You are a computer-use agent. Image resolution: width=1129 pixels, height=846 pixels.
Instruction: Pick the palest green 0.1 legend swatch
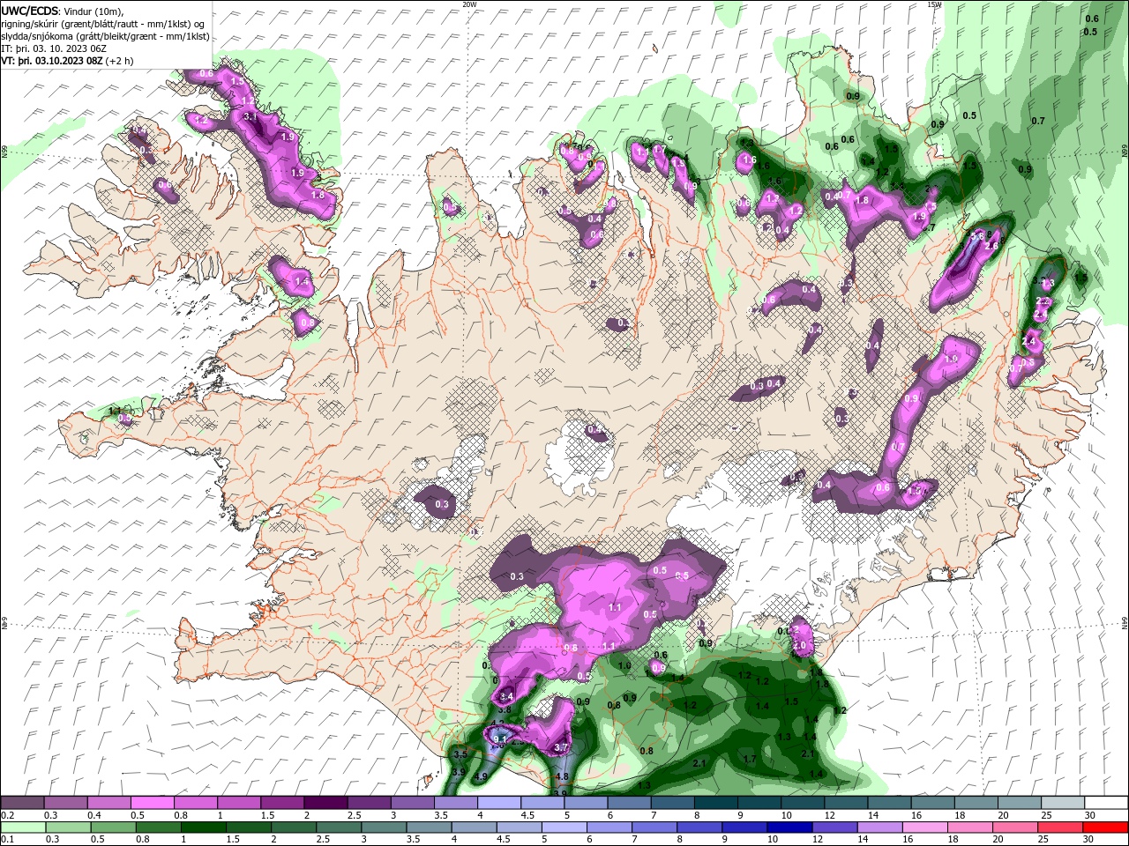point(23,827)
